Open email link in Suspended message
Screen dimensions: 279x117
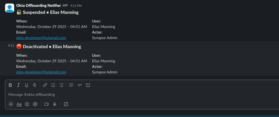point(41,38)
